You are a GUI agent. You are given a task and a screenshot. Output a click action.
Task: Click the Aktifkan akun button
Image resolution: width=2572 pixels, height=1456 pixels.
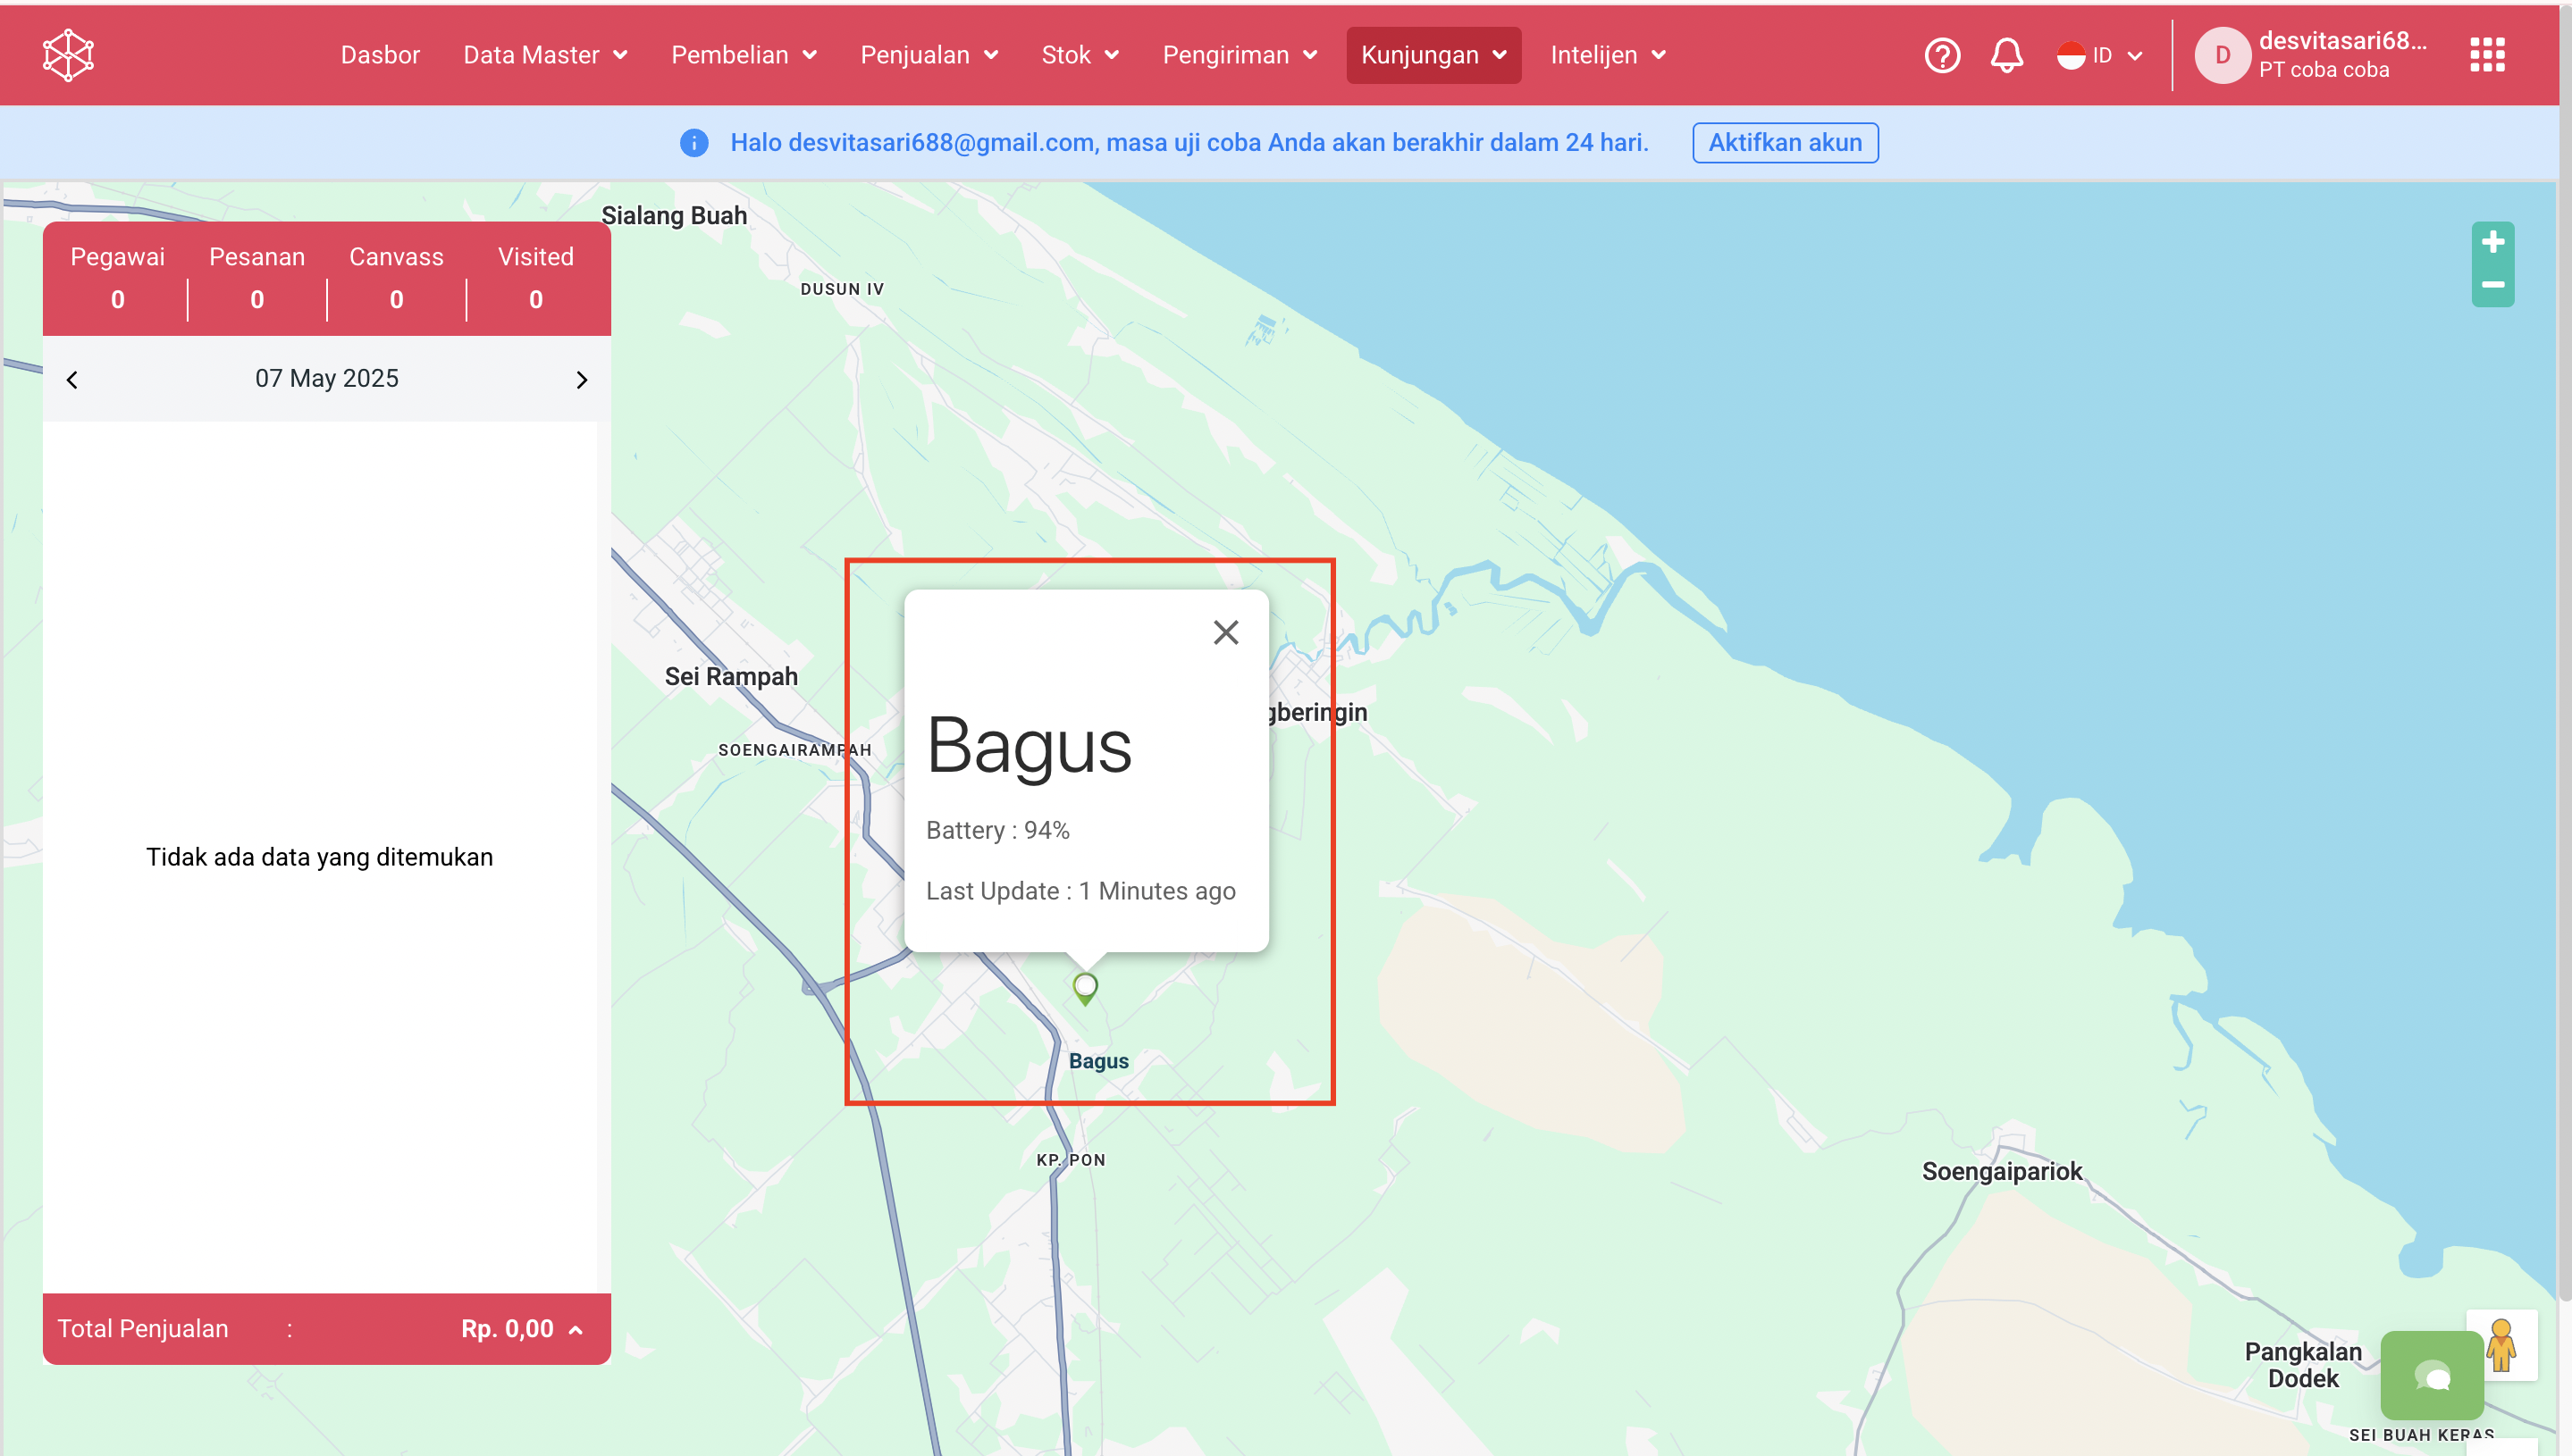[x=1785, y=143]
